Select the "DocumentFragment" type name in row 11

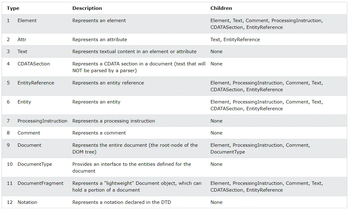click(40, 183)
